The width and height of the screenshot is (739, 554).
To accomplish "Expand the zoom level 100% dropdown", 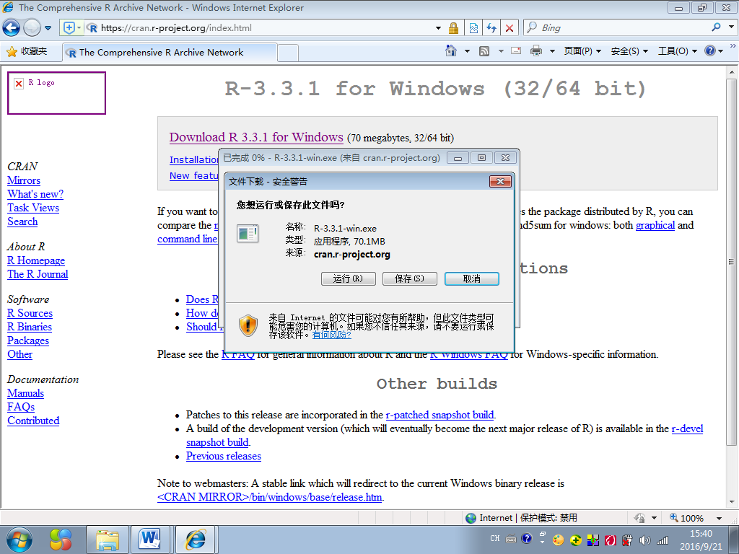I will tap(719, 518).
